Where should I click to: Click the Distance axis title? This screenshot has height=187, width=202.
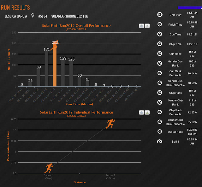(80, 182)
